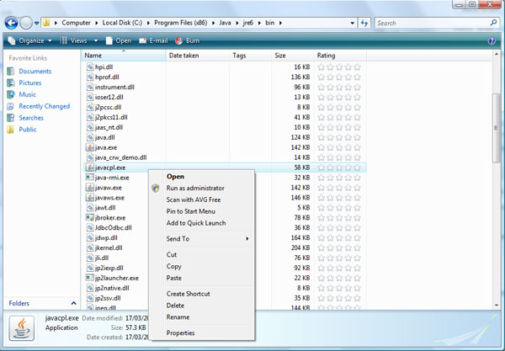This screenshot has height=351, width=505.
Task: Expand the Send To submenu
Action: [202, 238]
